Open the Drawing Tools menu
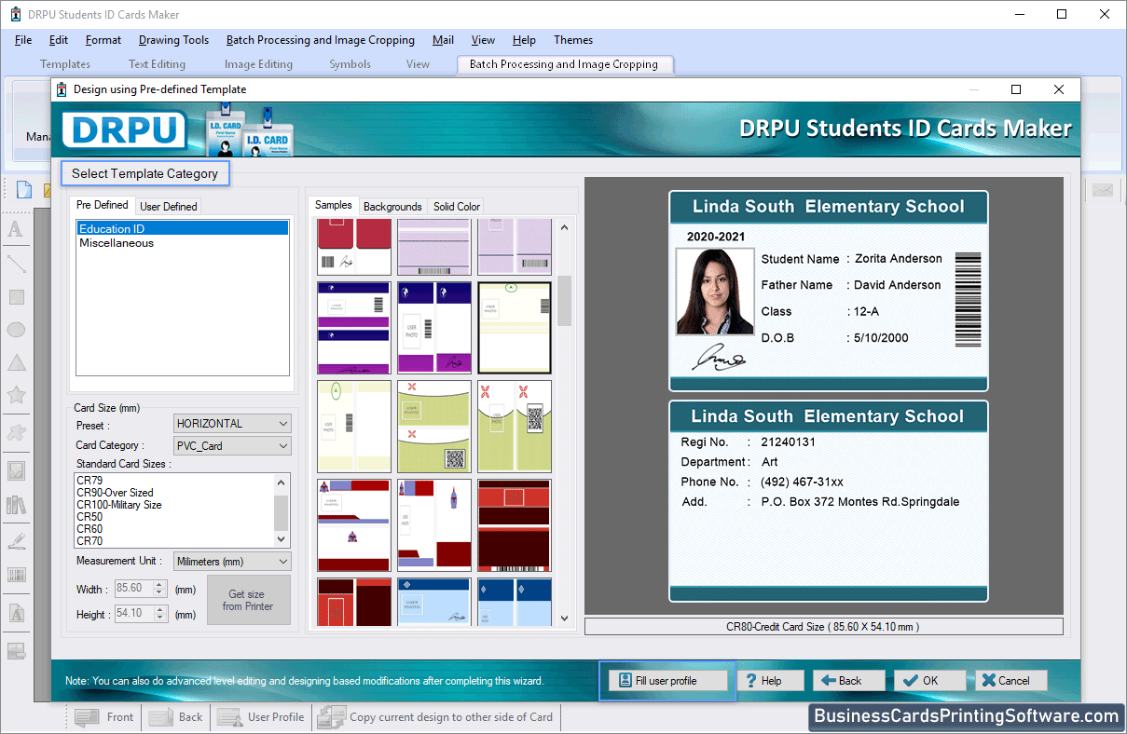Viewport: 1127px width, 734px height. (174, 40)
